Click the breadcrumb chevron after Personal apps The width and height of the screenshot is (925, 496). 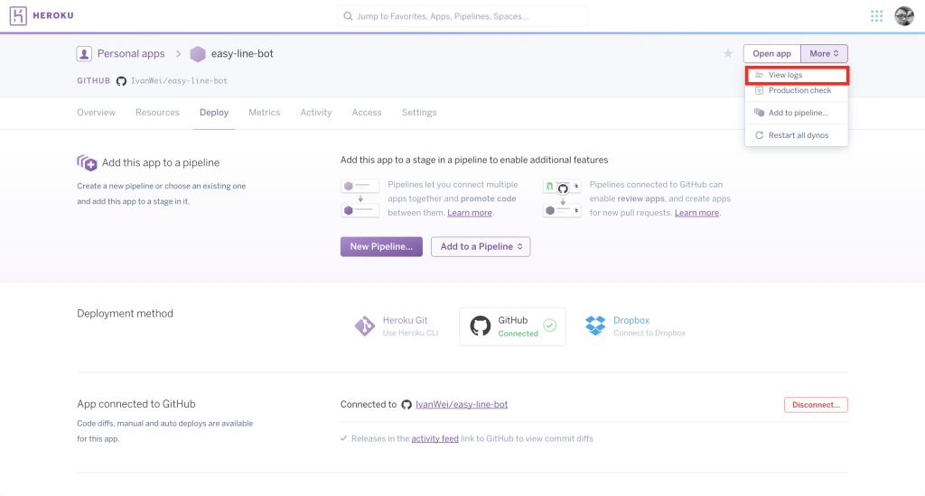pyautogui.click(x=178, y=53)
